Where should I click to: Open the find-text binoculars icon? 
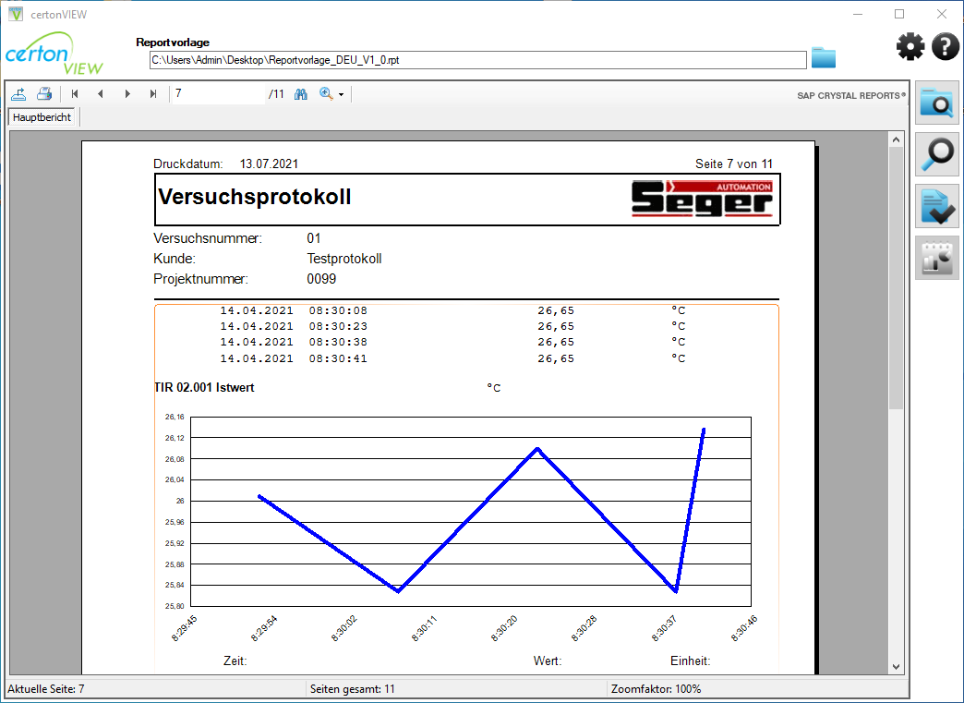(x=300, y=93)
